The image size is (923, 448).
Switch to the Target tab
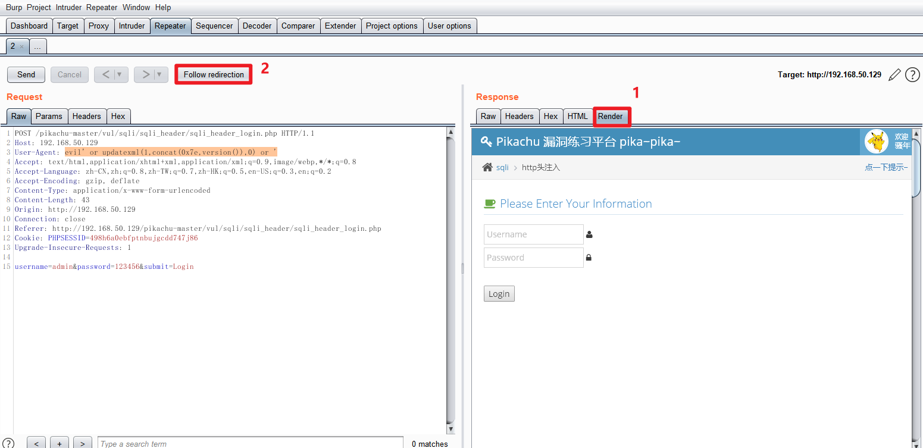click(x=68, y=26)
